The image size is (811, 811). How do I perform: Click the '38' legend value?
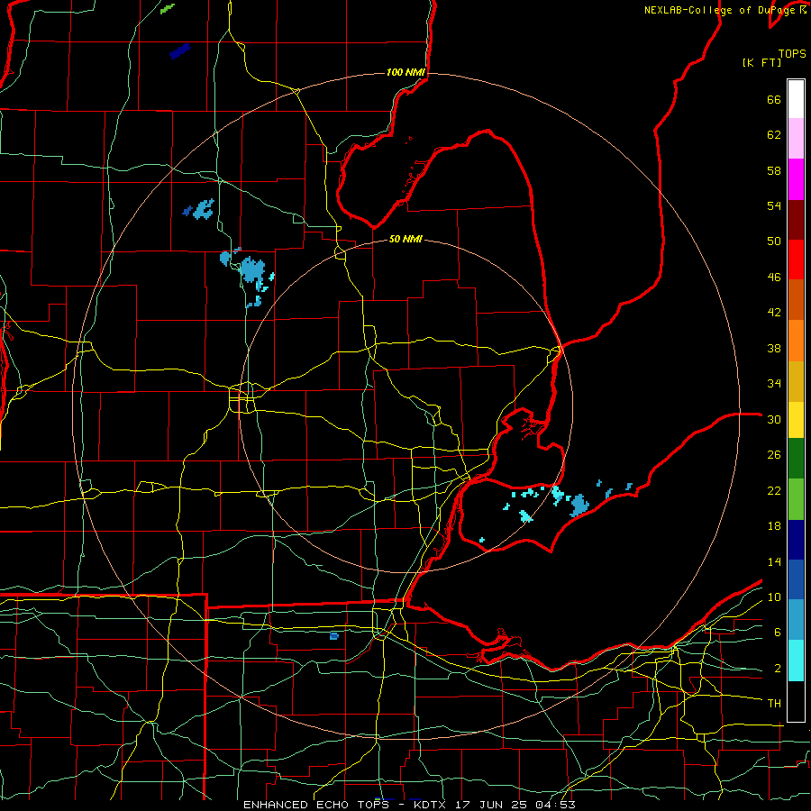[x=774, y=348]
